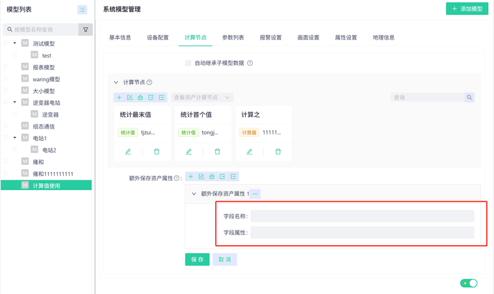Screen dimensions: 494x294
Task: Delete the 统计首个值 card with trash icon
Action: pos(217,152)
